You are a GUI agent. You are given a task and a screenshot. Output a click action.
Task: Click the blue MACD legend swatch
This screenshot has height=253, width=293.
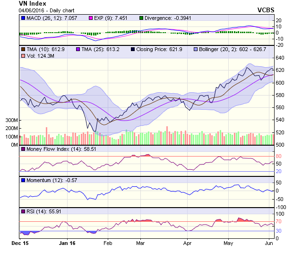[x=23, y=18]
